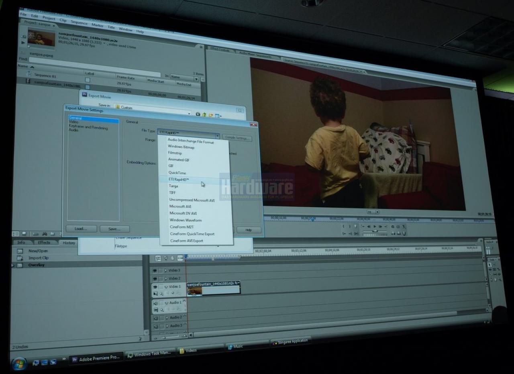Select the Selection arrow tool in Tools panel

tap(491, 265)
